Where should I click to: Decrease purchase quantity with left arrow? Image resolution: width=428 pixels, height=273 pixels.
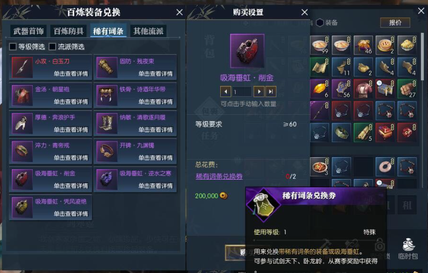pyautogui.click(x=225, y=92)
